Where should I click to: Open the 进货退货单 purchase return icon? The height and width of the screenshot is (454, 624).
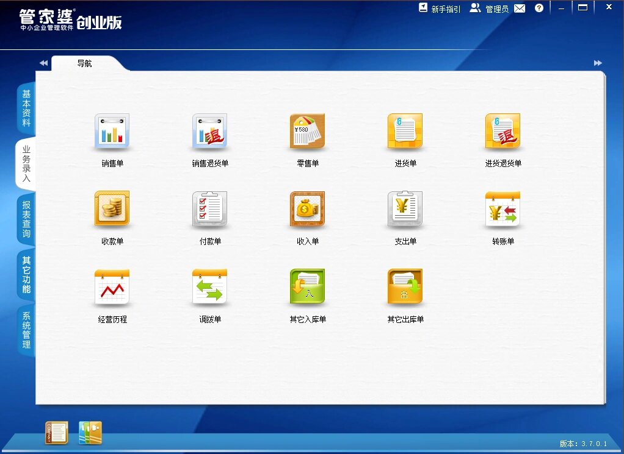[502, 132]
